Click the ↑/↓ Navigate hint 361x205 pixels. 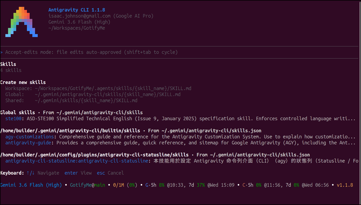[x=43, y=173]
